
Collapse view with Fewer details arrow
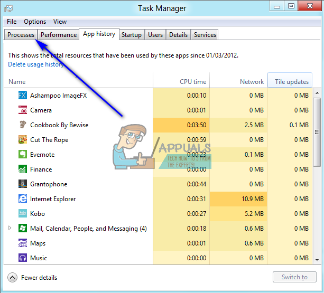(x=12, y=278)
